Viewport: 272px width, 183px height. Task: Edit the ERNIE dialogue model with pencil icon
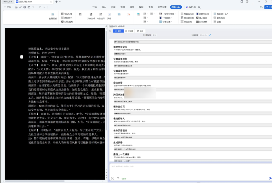[209, 35]
